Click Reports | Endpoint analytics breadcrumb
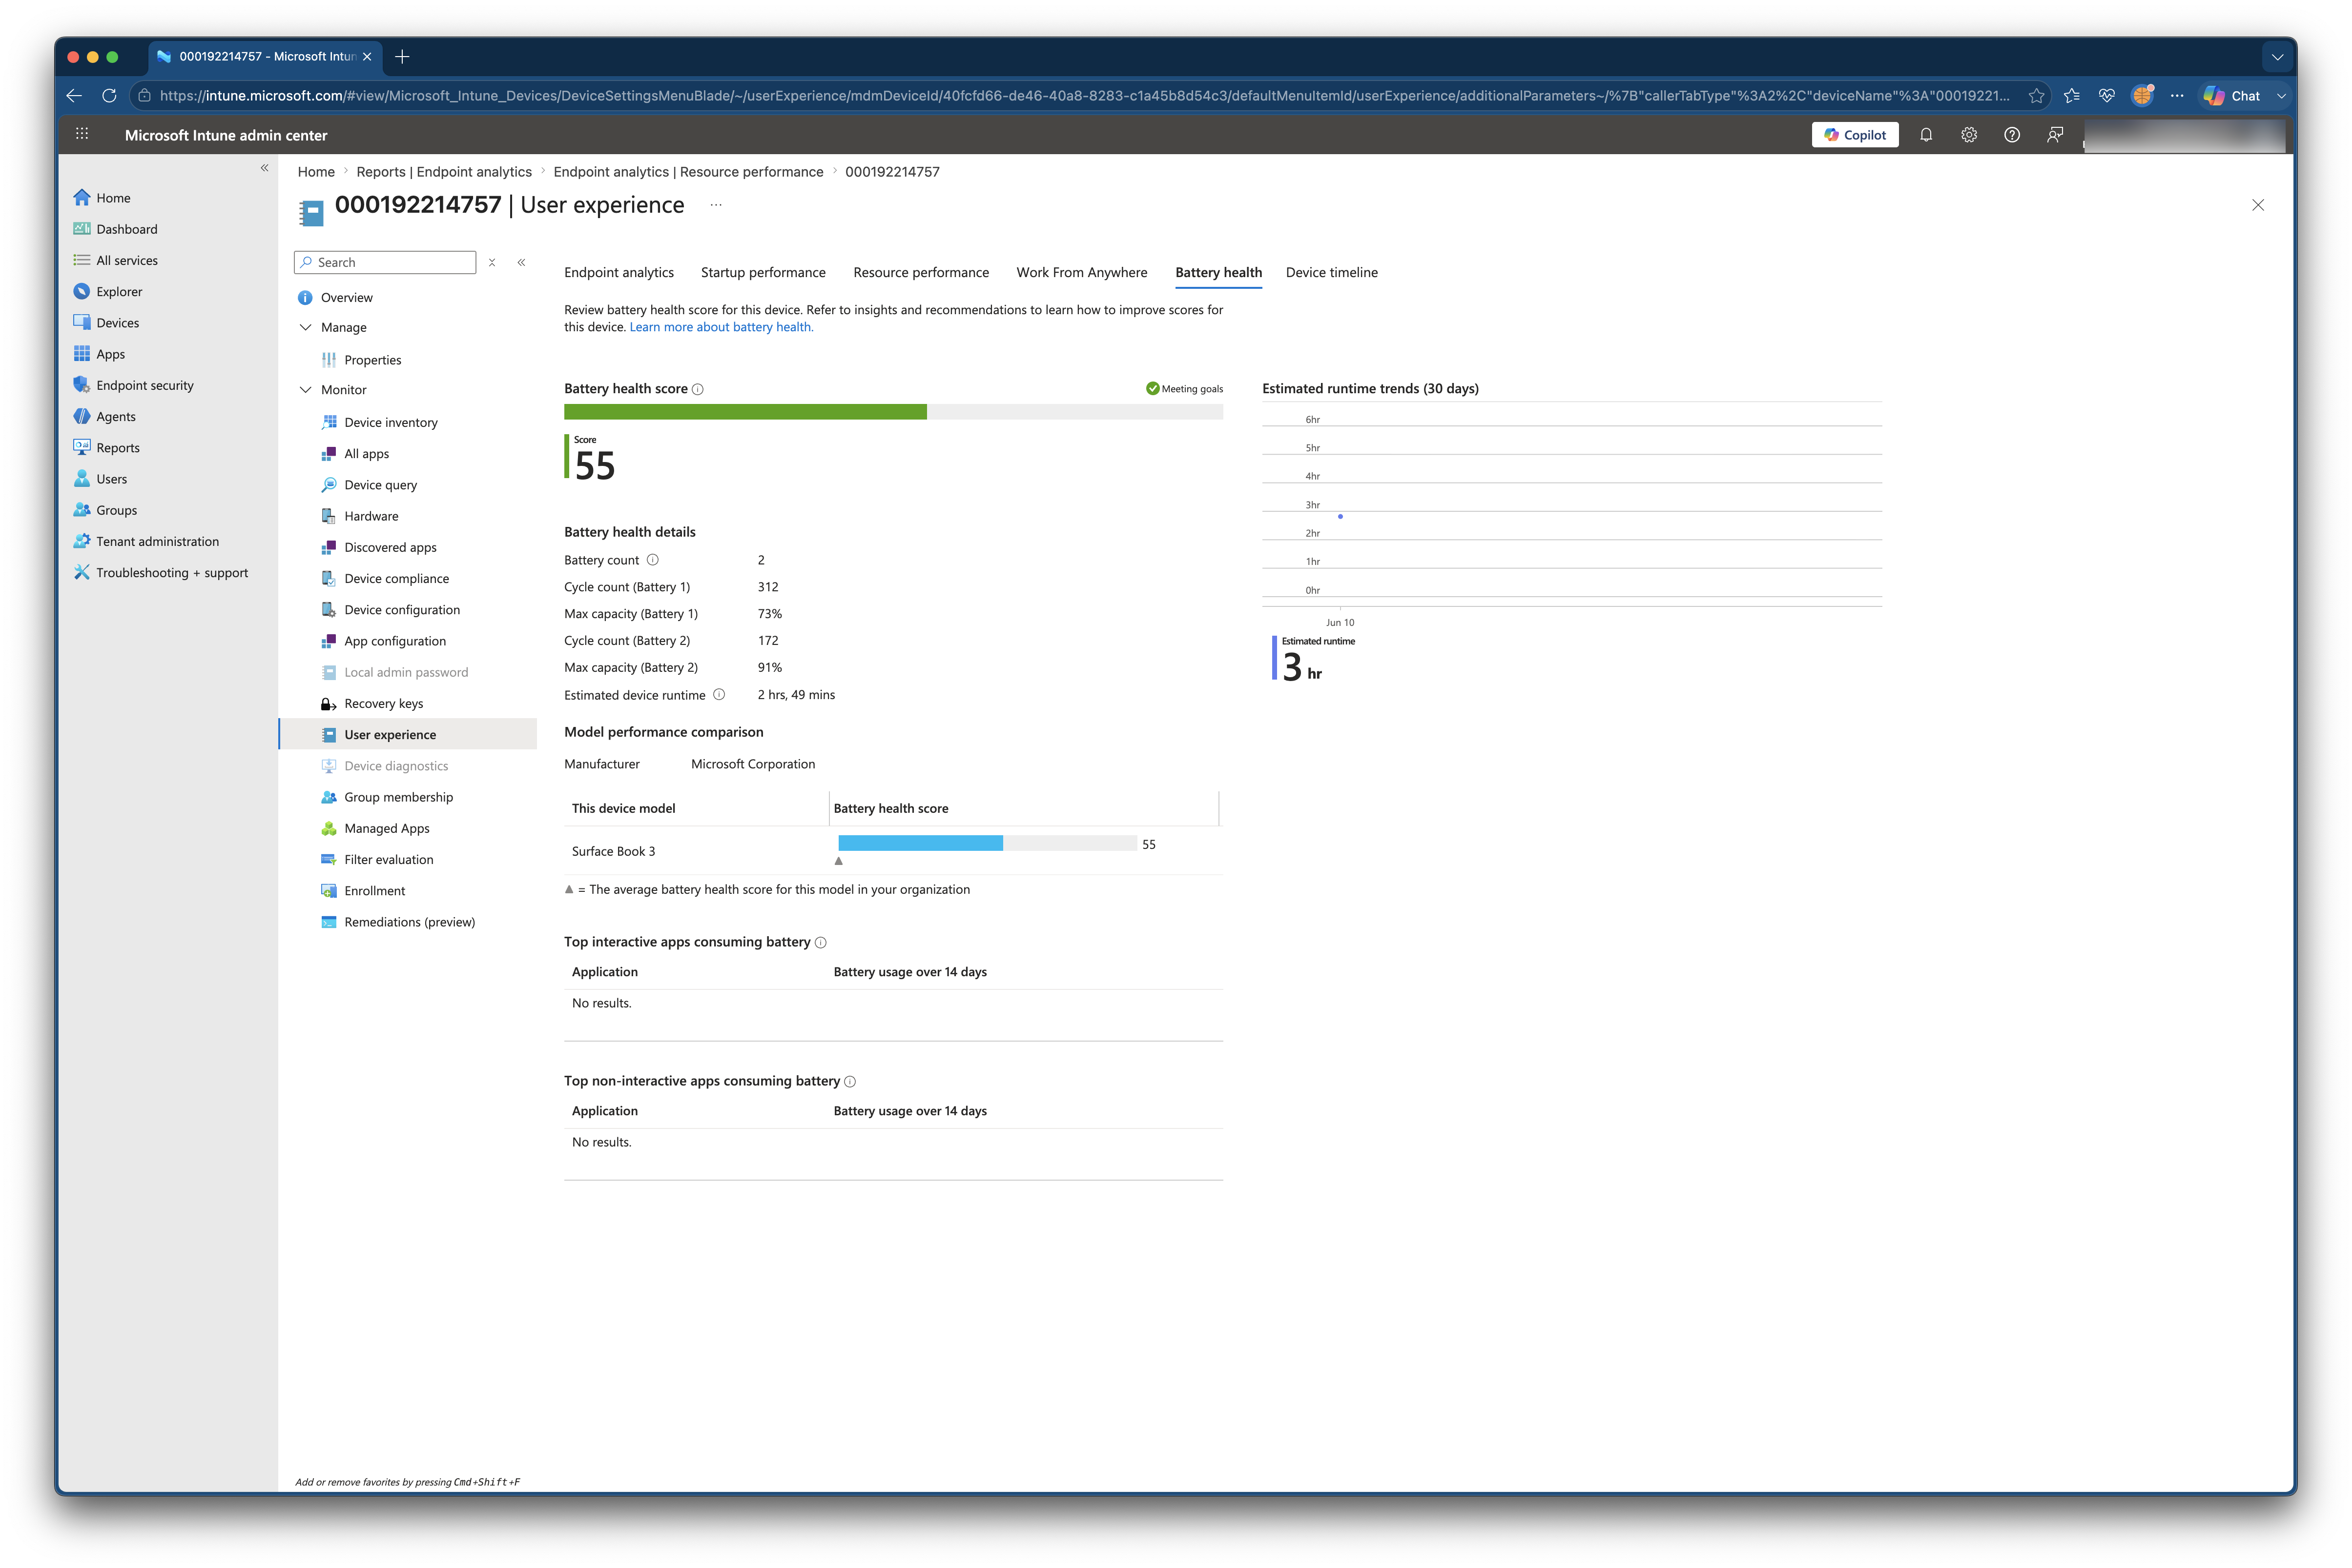2352x1568 pixels. (444, 172)
